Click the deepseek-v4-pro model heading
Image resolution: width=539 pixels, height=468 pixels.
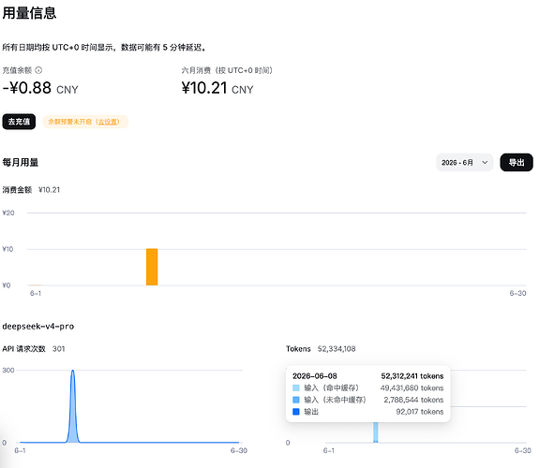tap(38, 326)
